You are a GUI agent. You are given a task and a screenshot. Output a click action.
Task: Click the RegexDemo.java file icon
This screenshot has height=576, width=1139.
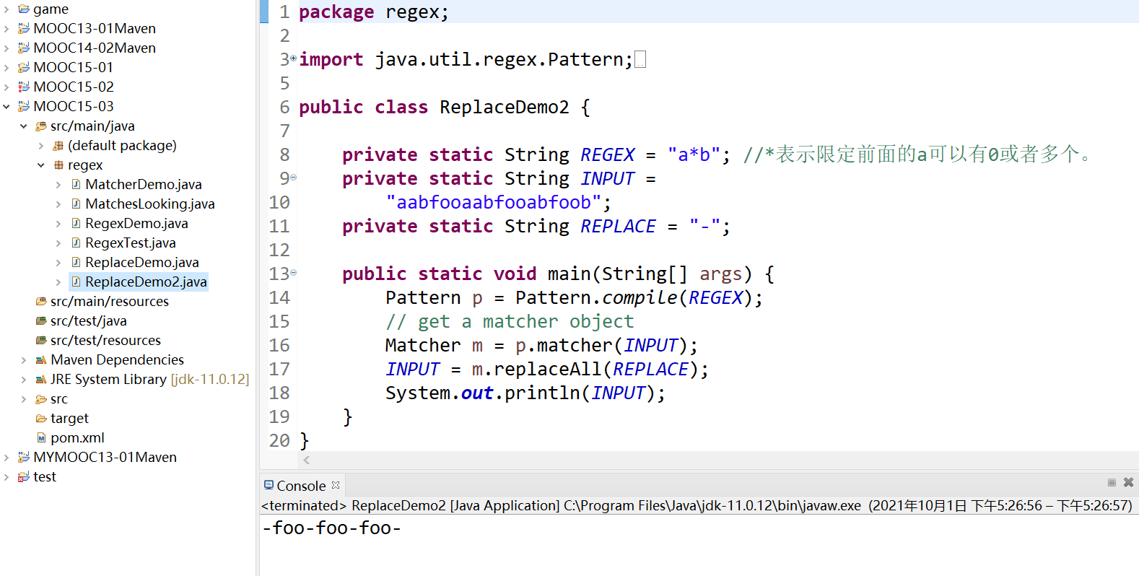click(x=76, y=224)
